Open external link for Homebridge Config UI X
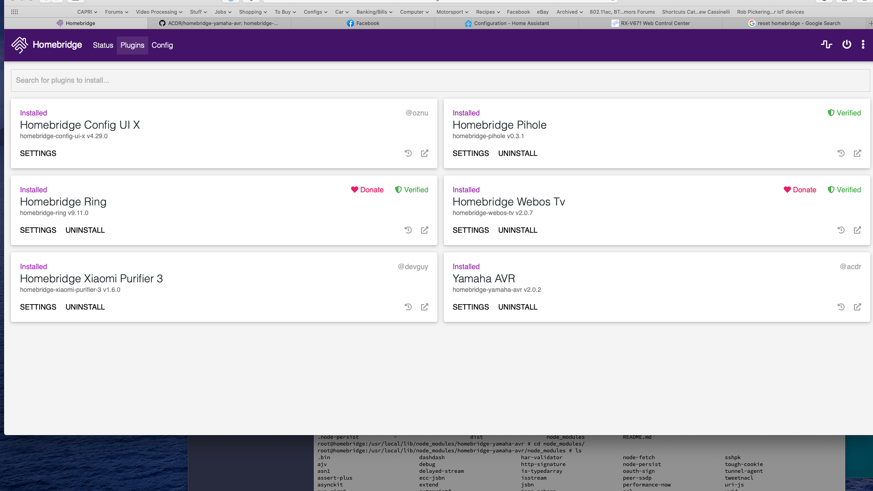873x491 pixels. point(425,153)
